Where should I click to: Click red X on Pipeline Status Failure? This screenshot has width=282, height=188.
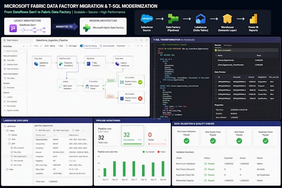(x=140, y=98)
